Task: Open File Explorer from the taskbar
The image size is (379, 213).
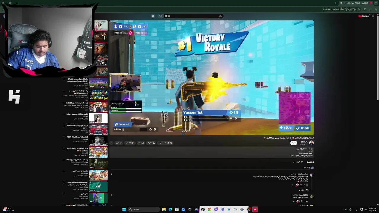Action: pyautogui.click(x=164, y=209)
